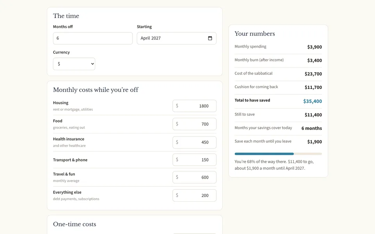Click the 'You're 68% of the way there' summary

click(x=274, y=165)
